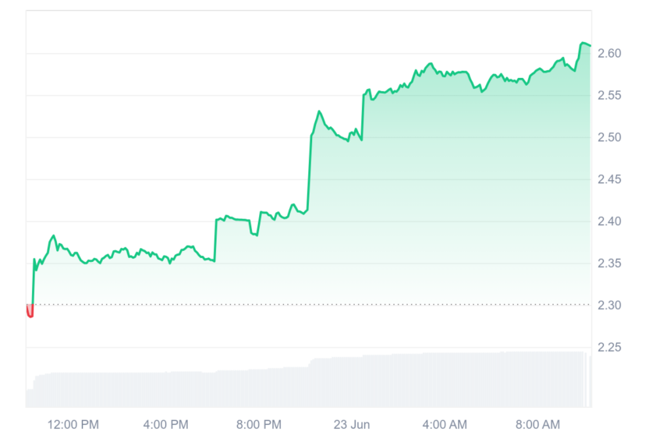
Task: Click the red dip at chart start
Action: [30, 312]
